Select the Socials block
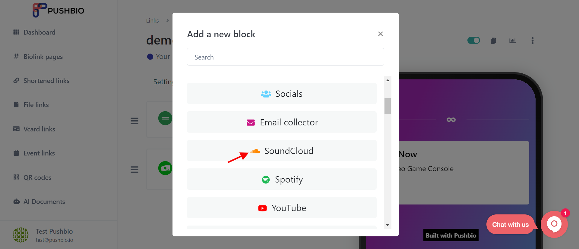Image resolution: width=579 pixels, height=249 pixels. click(282, 94)
